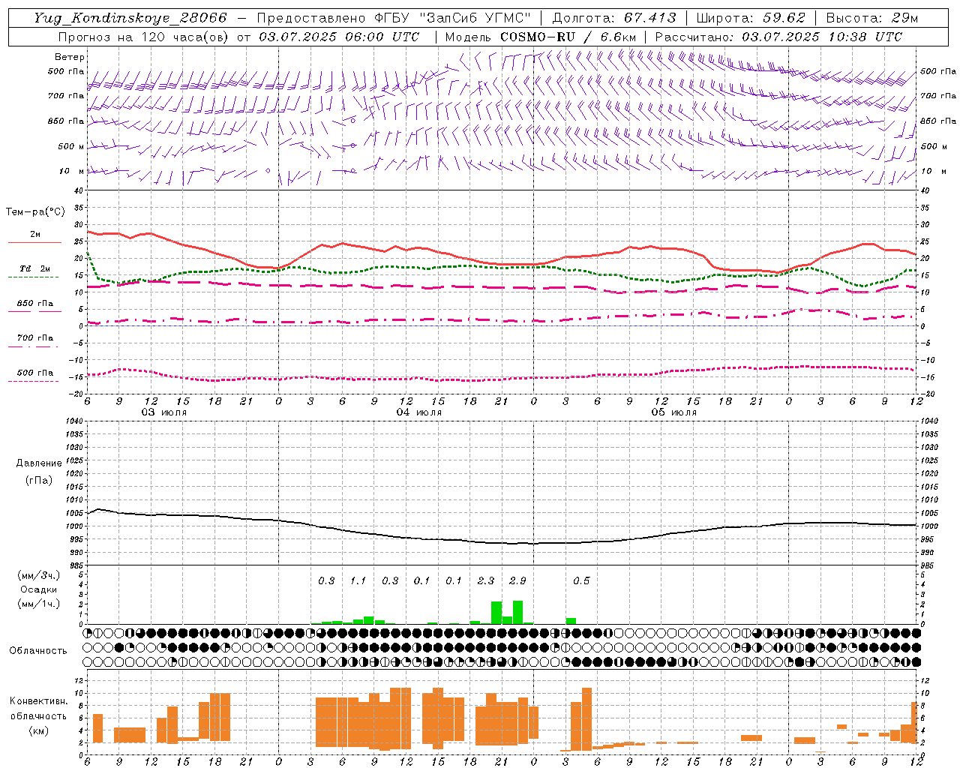Viewport: 960px width, 768px height.
Task: Click the (гПа) pressure unit label
Action: tap(39, 480)
